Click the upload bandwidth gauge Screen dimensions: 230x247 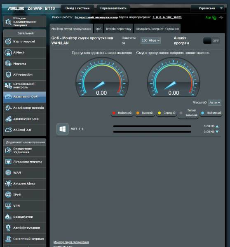(x=102, y=77)
